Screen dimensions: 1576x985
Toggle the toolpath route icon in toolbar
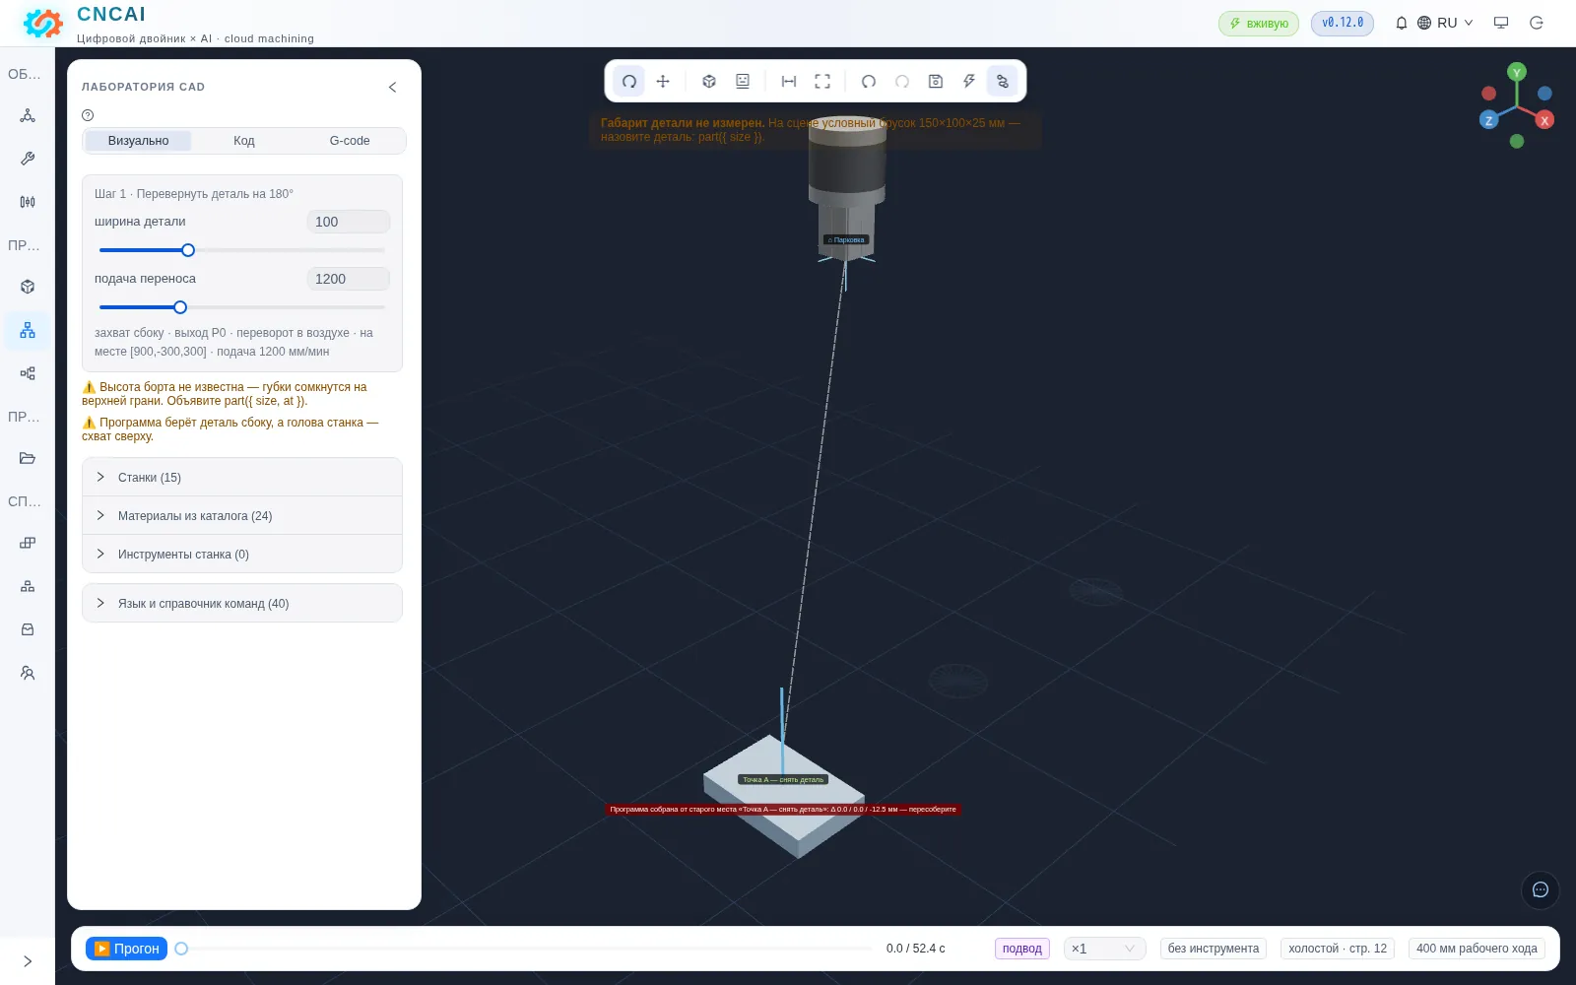pyautogui.click(x=1003, y=81)
